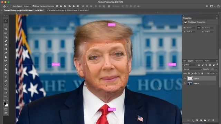Toggle Lock all padlock icon
The height and width of the screenshot is (124, 221).
pyautogui.click(x=202, y=73)
